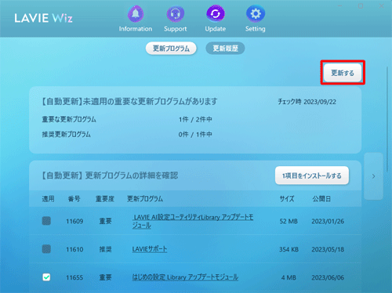Click the number 11609 cell
The image size is (392, 293).
tap(74, 222)
